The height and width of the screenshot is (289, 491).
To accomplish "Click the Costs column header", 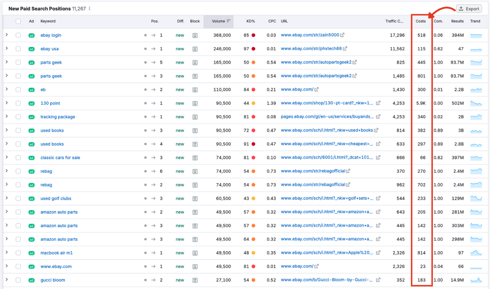I will click(421, 21).
